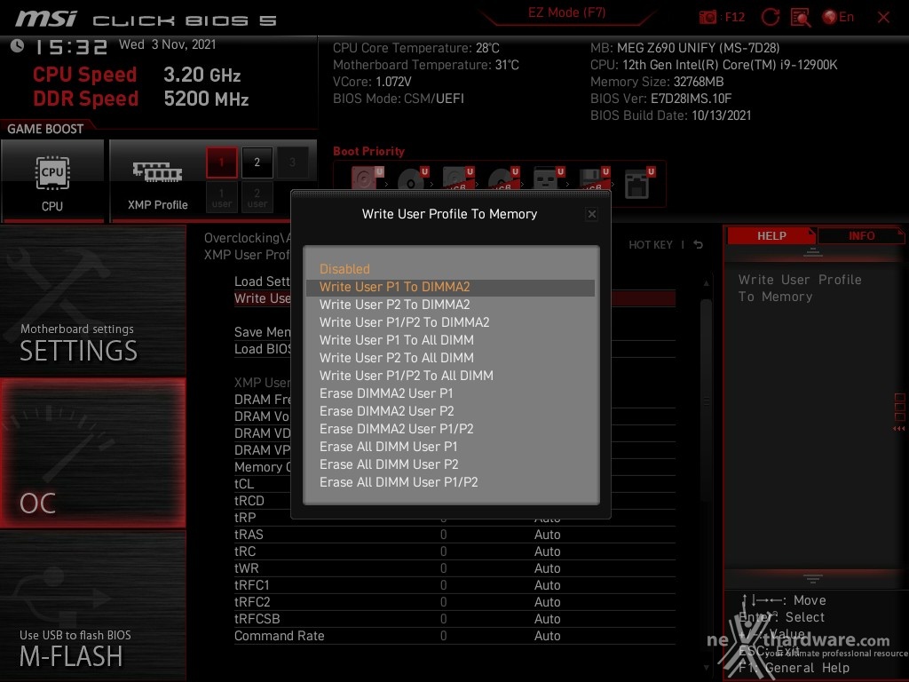Enable XMP profile 2
The width and height of the screenshot is (909, 682).
point(257,163)
